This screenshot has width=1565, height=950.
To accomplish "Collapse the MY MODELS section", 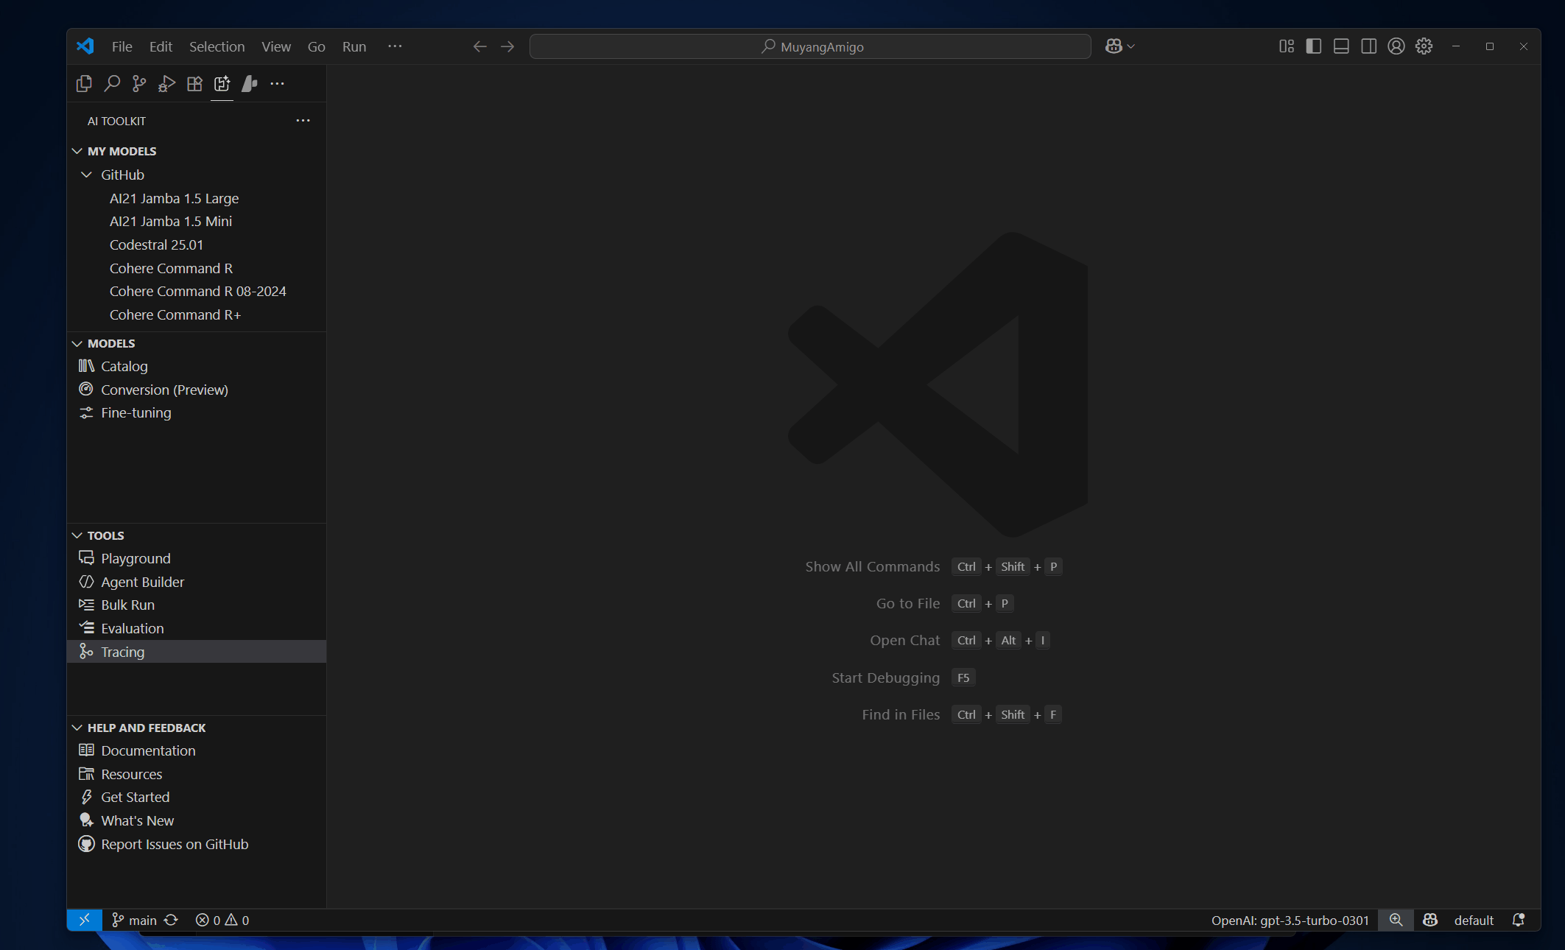I will coord(197,151).
